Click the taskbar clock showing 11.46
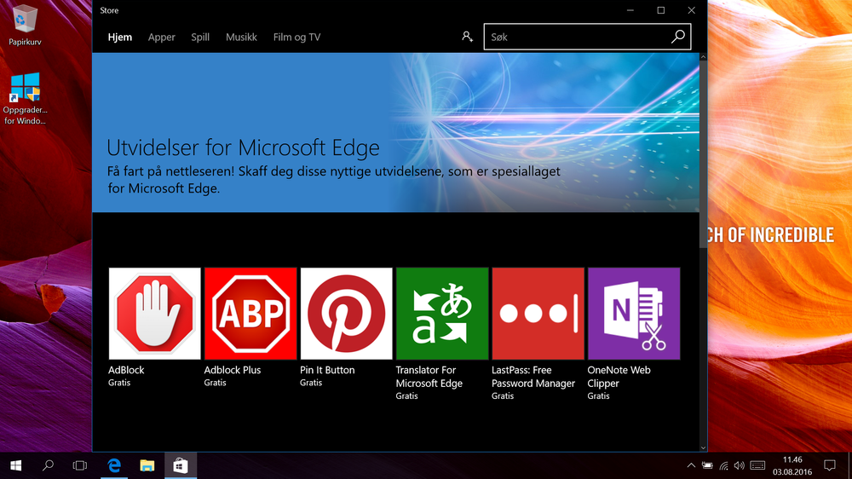 click(792, 465)
